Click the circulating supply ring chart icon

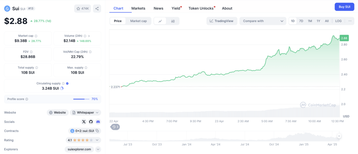click(x=62, y=89)
